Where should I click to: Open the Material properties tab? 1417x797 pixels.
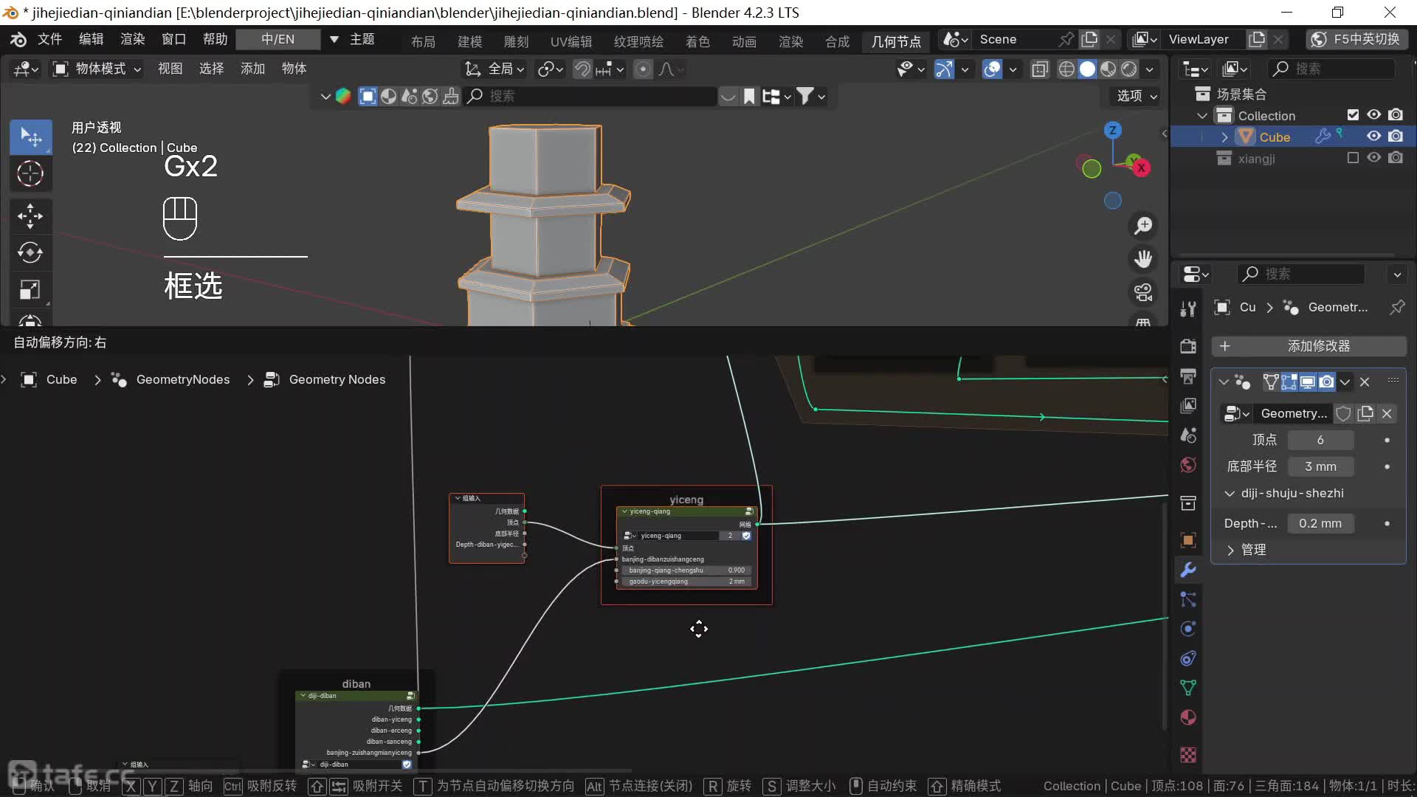click(x=1188, y=717)
